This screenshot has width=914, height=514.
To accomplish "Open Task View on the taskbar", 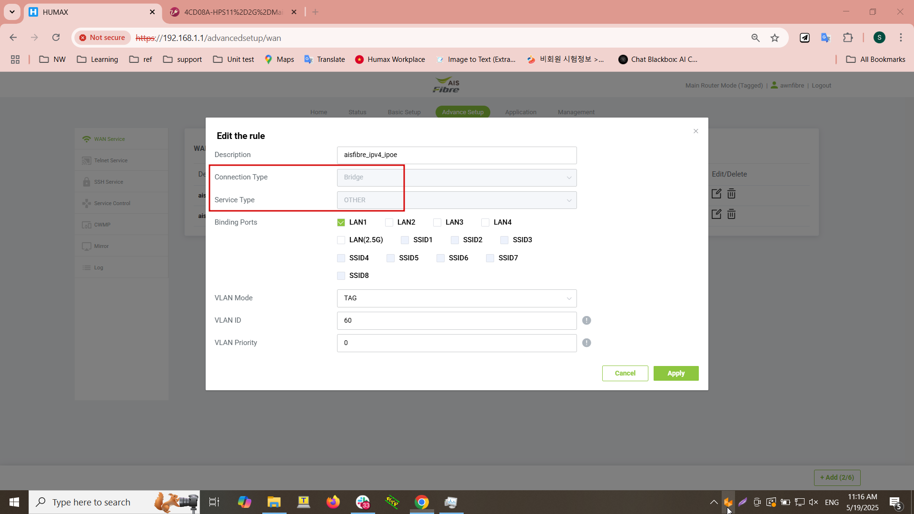I will 214,502.
